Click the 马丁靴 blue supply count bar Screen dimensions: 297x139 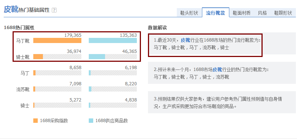113,40
